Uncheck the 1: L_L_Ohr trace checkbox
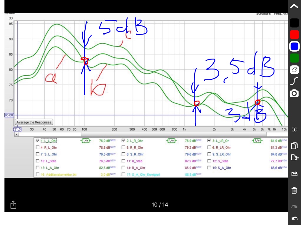This screenshot has width=301, height=225. [37, 141]
